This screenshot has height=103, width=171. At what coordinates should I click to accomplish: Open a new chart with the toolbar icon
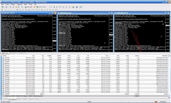click(2, 7)
